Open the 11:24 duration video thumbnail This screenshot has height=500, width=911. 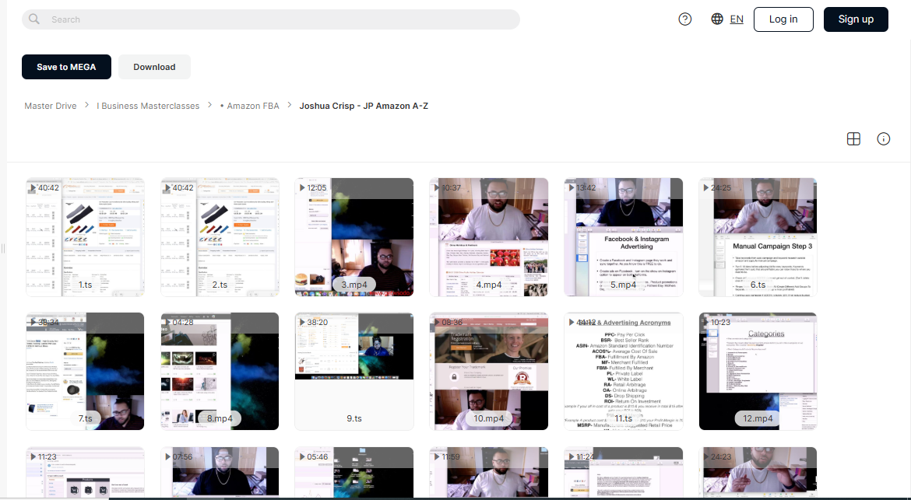tap(624, 472)
